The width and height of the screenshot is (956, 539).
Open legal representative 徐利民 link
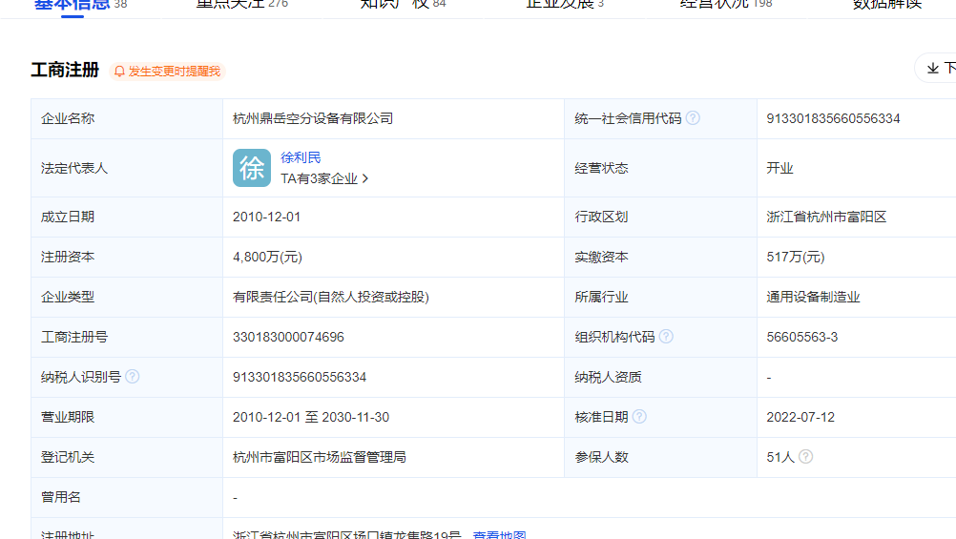[x=301, y=157]
